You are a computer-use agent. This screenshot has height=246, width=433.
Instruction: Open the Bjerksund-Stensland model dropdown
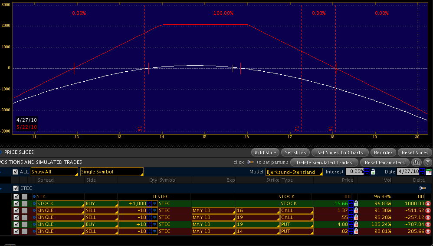(x=294, y=172)
